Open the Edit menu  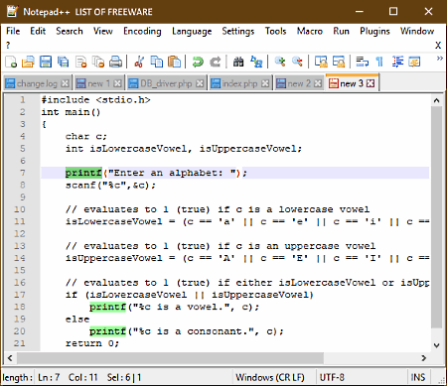[38, 31]
